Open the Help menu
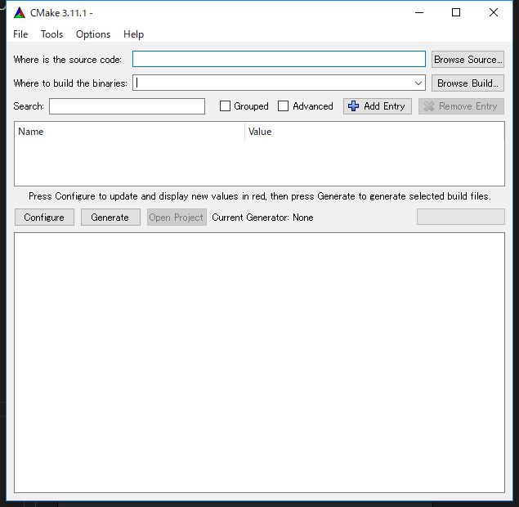Screen dimensions: 519x507 pos(134,34)
